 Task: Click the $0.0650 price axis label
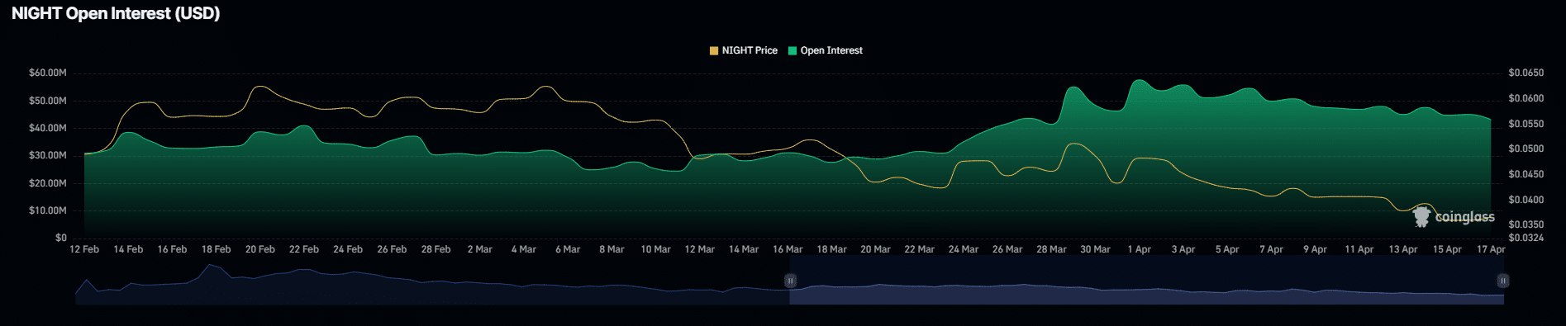1526,73
